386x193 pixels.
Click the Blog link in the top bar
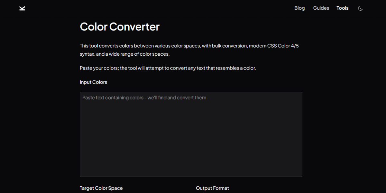click(x=299, y=8)
